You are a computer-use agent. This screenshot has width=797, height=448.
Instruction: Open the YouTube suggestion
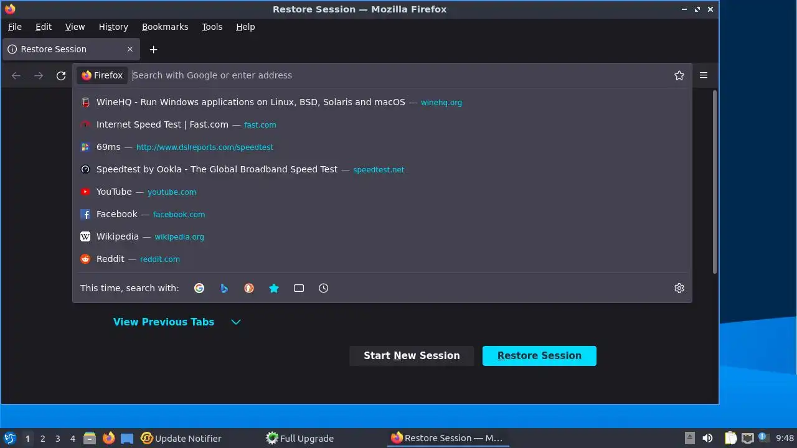(382, 192)
